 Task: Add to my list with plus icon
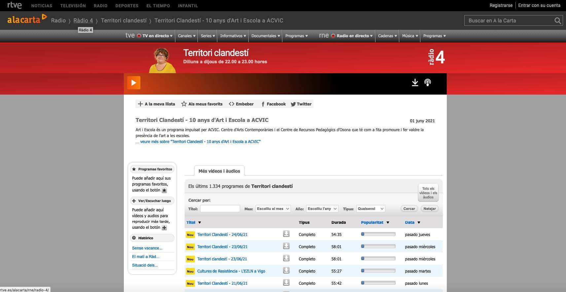[x=156, y=104]
